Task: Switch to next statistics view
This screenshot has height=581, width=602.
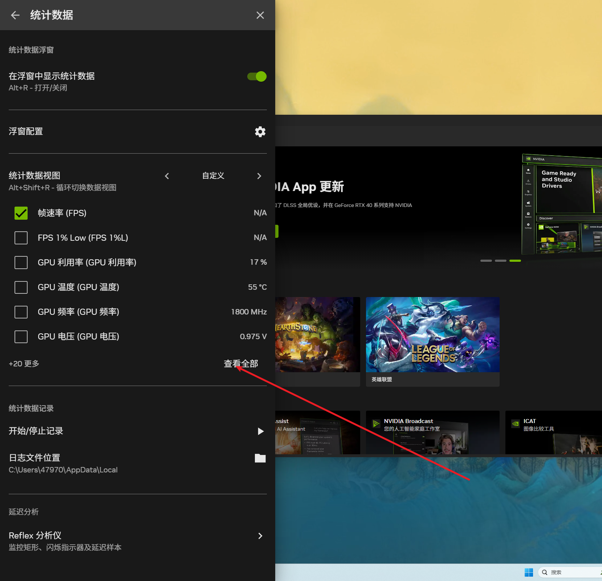Action: [259, 176]
